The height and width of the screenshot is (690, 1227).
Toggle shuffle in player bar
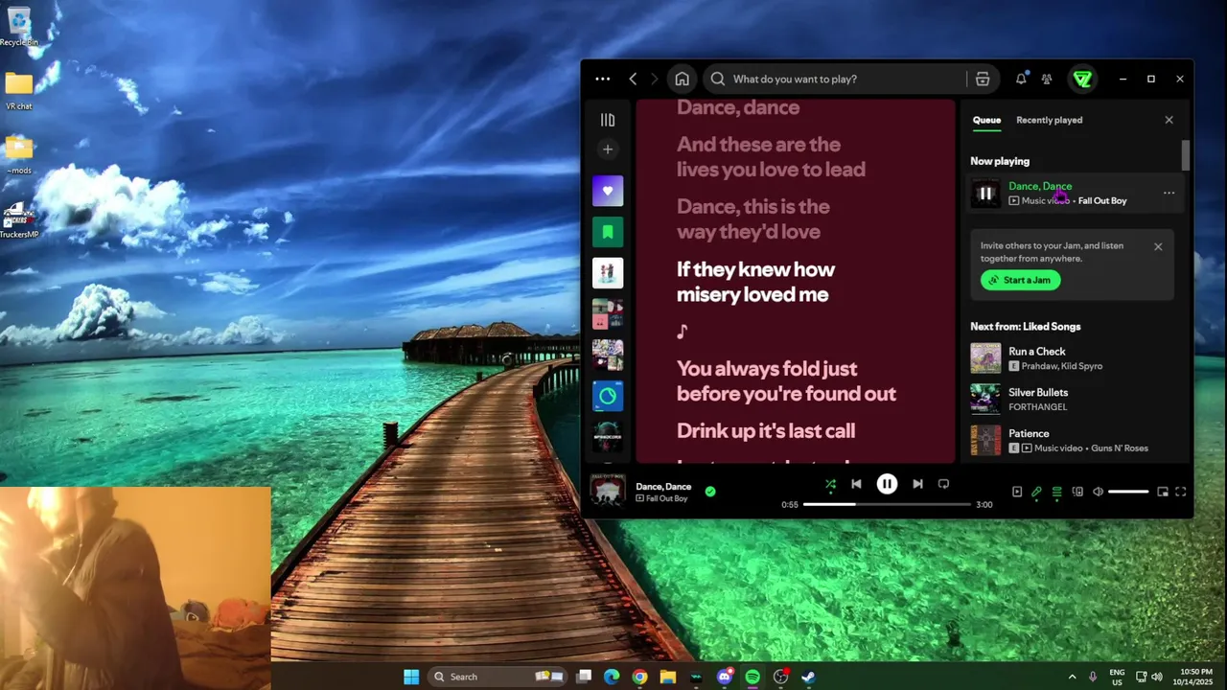point(830,484)
